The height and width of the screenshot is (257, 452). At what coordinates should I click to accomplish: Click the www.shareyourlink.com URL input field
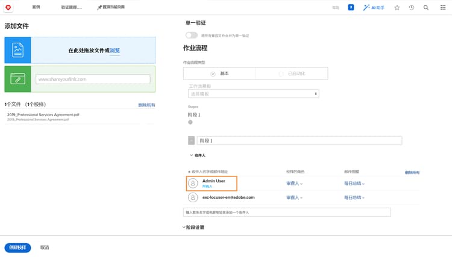point(93,79)
